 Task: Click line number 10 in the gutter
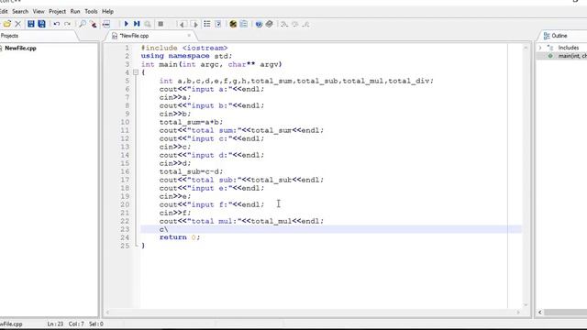click(125, 122)
